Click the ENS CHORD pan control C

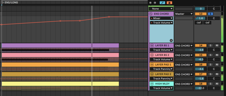click(214, 18)
